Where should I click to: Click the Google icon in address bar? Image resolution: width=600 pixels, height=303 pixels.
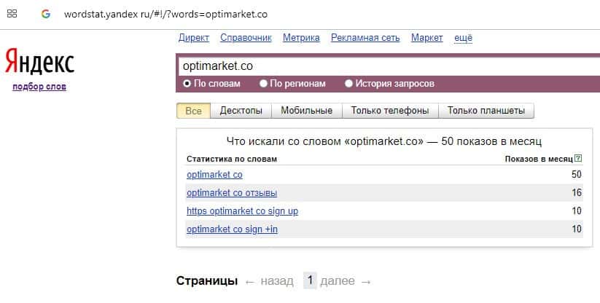[x=46, y=13]
